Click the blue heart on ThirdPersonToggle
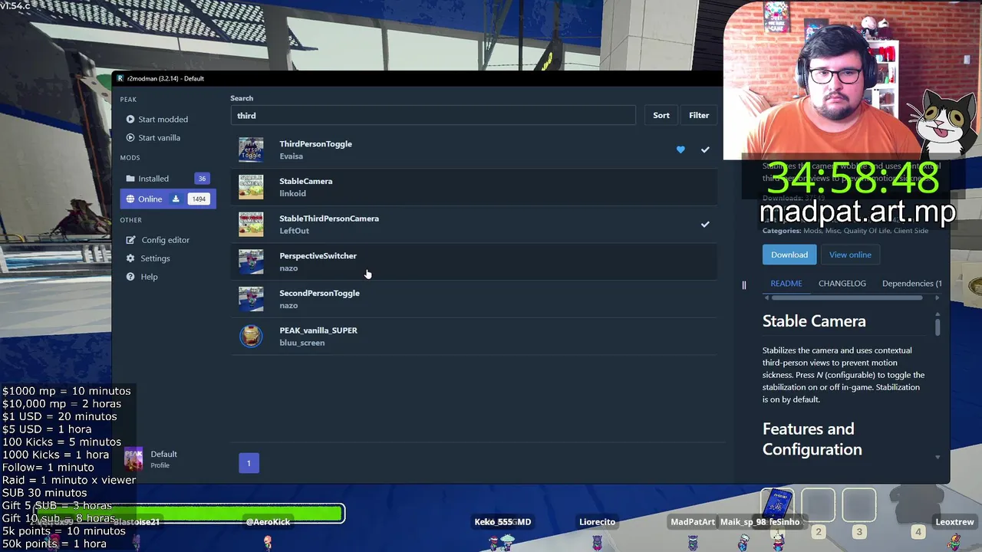 (x=680, y=150)
